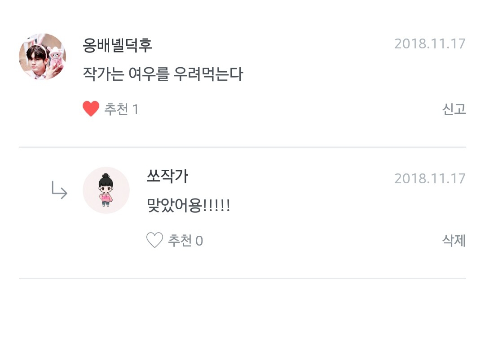Select the reply text 맞았어용!!!!!
The height and width of the screenshot is (363, 485).
pos(189,206)
